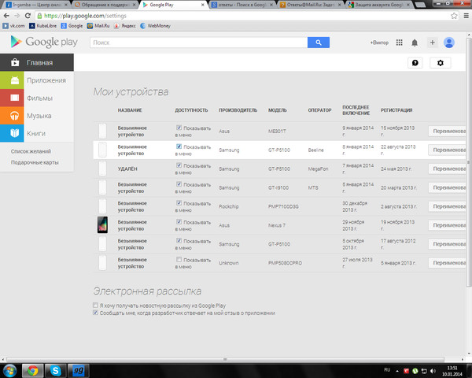Rename the PMP5080CPRO device
Screen dimensions: 472x378
coord(448,263)
